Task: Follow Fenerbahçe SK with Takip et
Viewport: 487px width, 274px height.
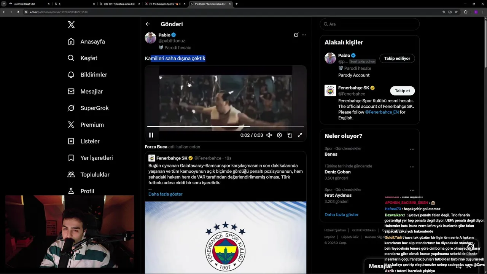Action: [x=402, y=91]
